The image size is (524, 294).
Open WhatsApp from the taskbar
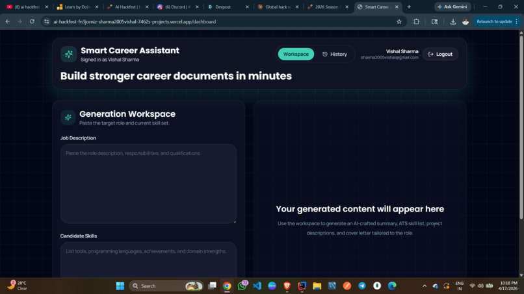[x=242, y=286]
